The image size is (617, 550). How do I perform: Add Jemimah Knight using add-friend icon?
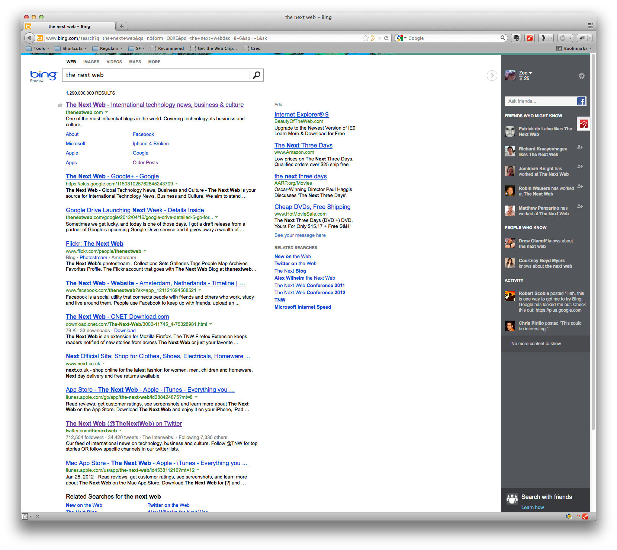[580, 167]
